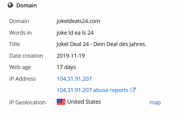Click the Title value Jokel Deal 24 text
Screen dimensions: 181x116
click(101, 44)
